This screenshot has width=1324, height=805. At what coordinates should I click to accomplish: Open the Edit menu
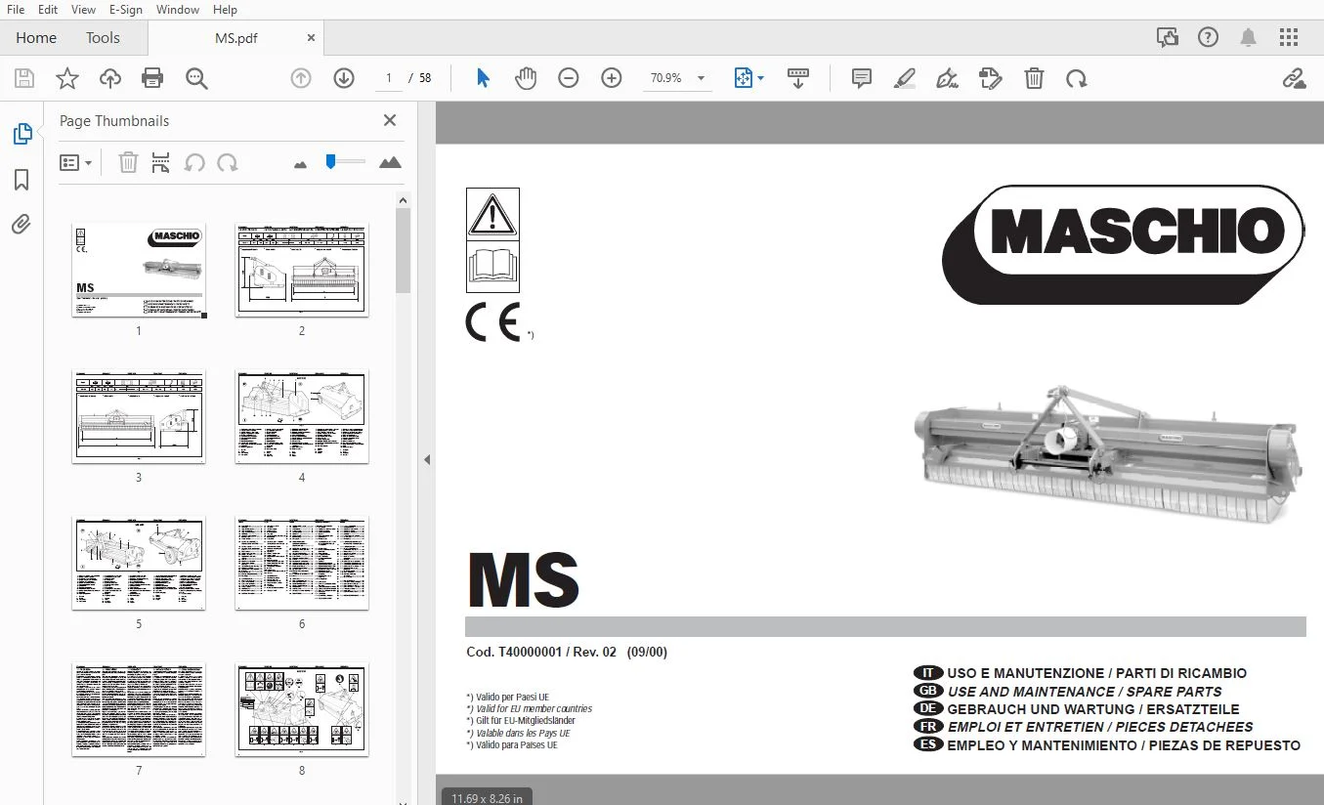[48, 10]
